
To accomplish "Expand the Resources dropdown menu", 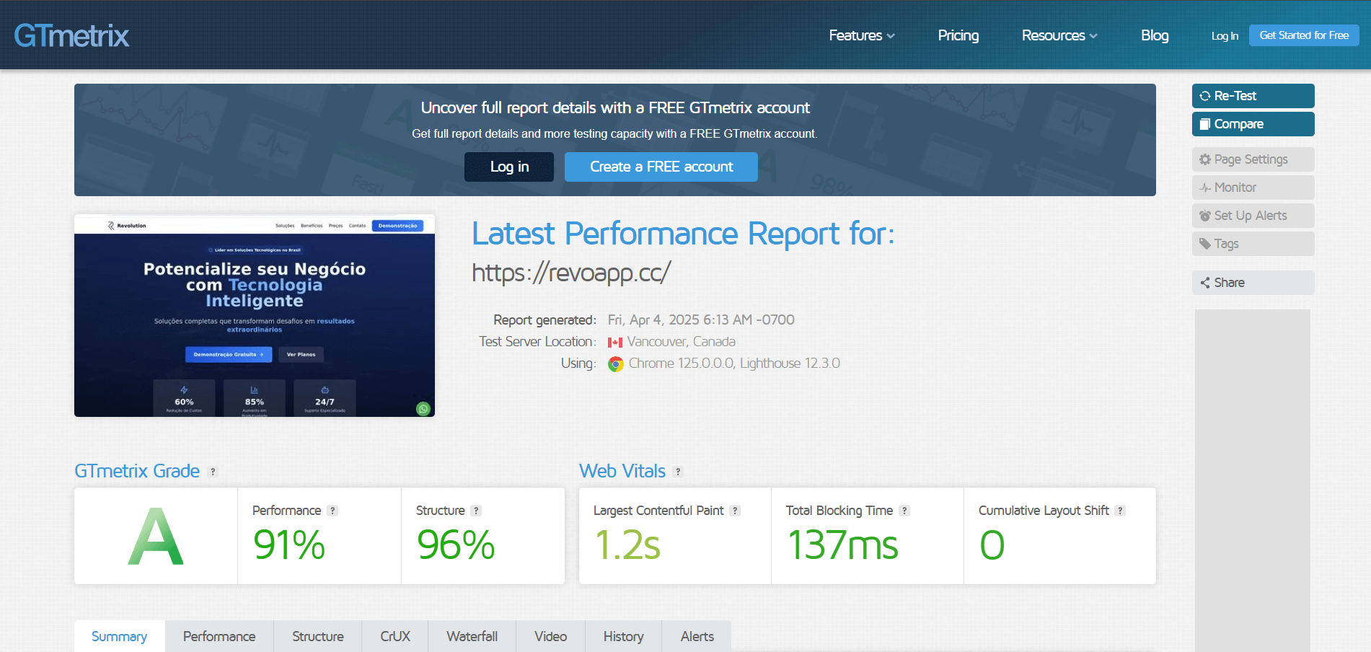I will click(x=1059, y=35).
